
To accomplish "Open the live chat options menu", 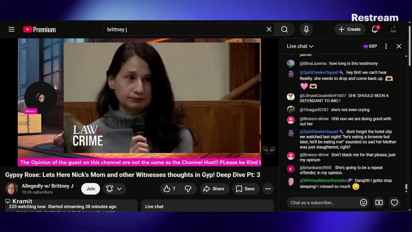I will pos(386,46).
